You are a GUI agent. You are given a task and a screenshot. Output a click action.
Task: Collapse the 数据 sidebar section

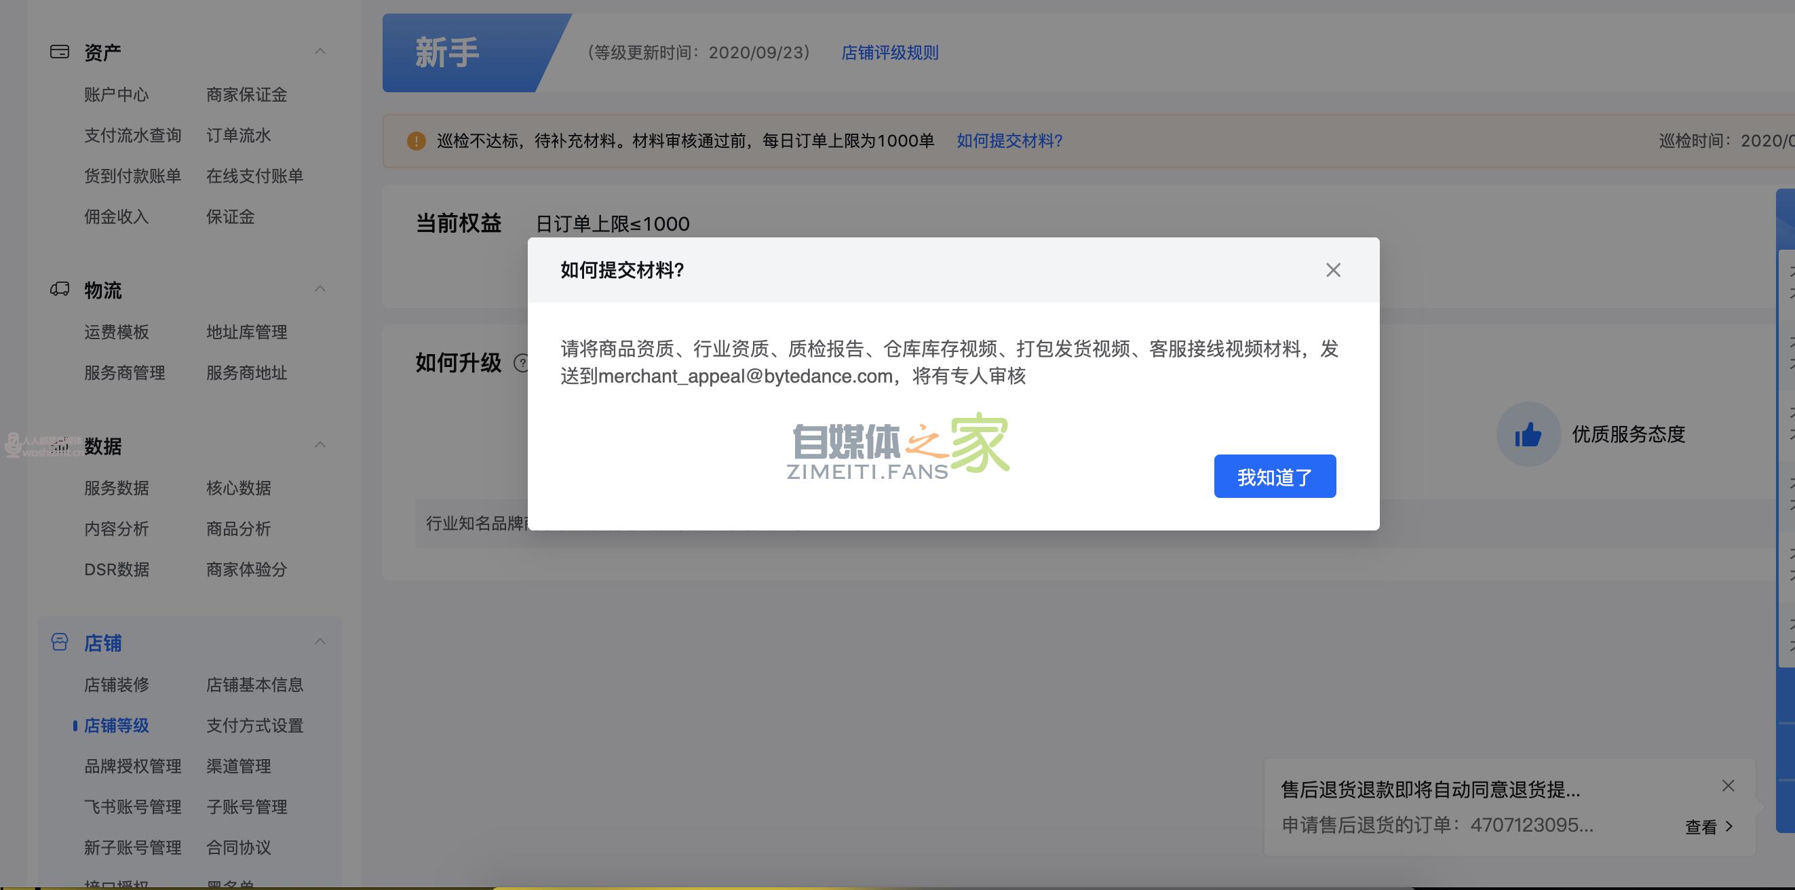coord(320,444)
